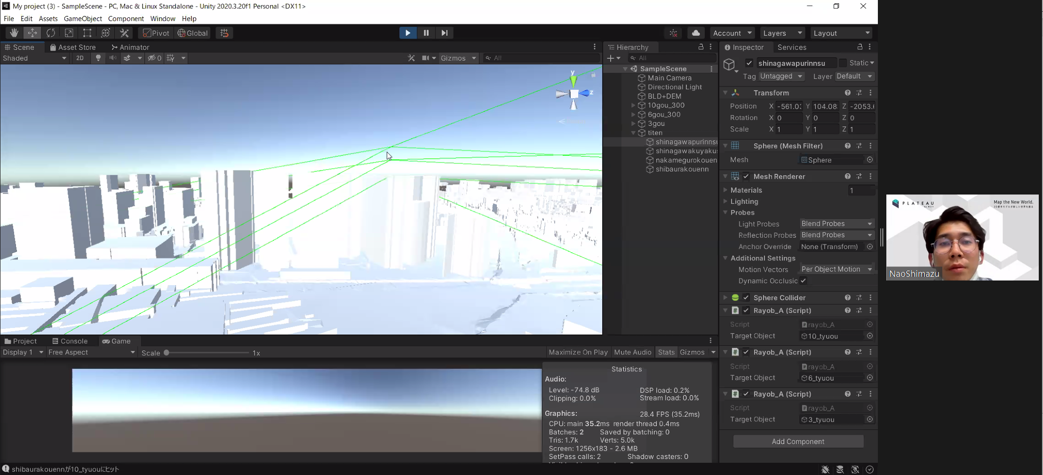Select the Rotate tool
1043x475 pixels.
coord(51,33)
